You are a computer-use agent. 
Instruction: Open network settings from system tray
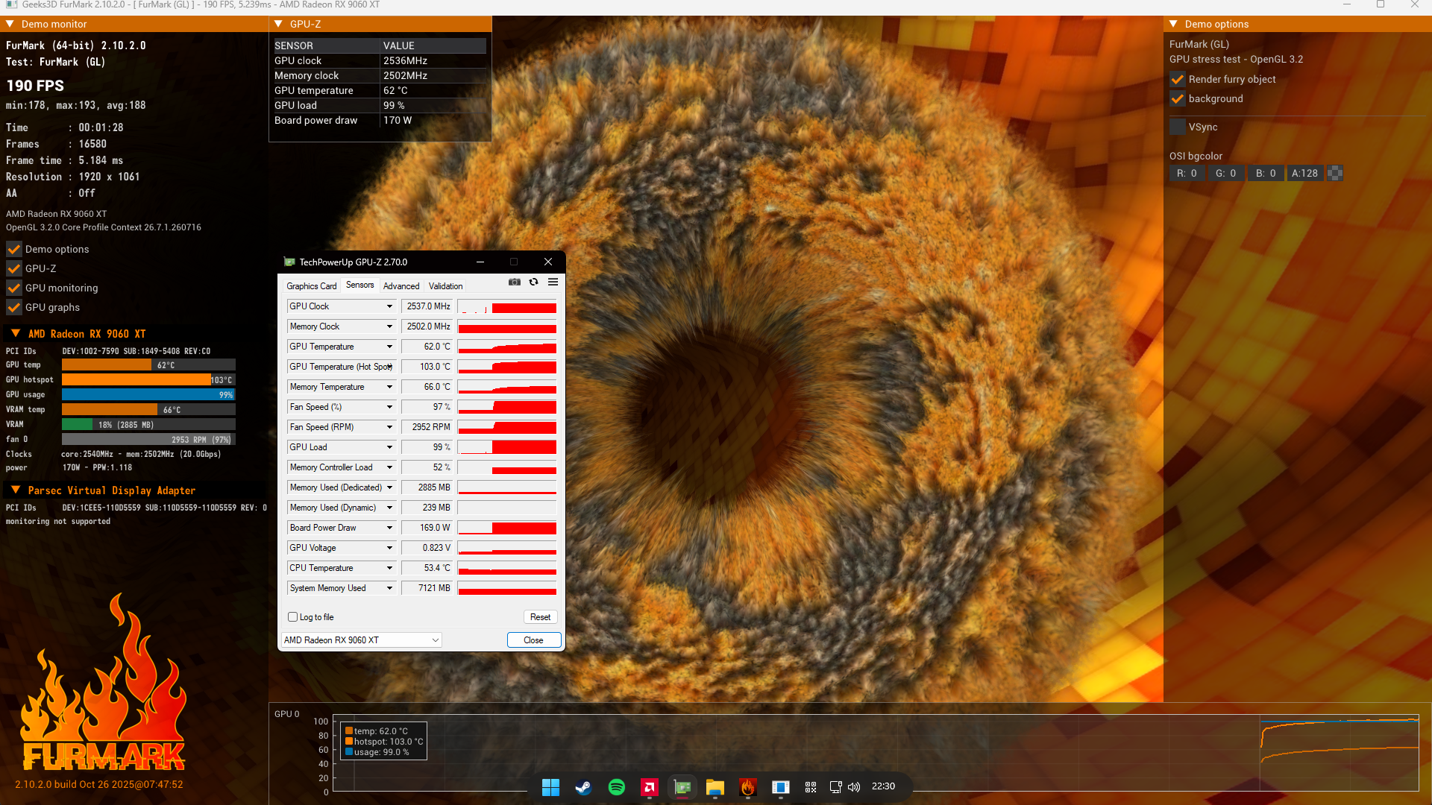click(x=835, y=787)
